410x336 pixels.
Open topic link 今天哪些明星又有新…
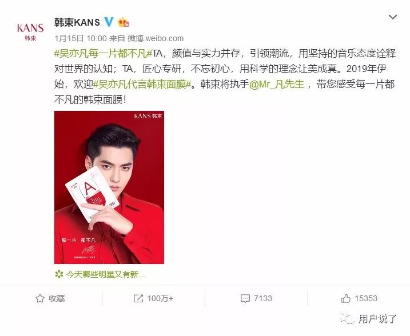[106, 274]
